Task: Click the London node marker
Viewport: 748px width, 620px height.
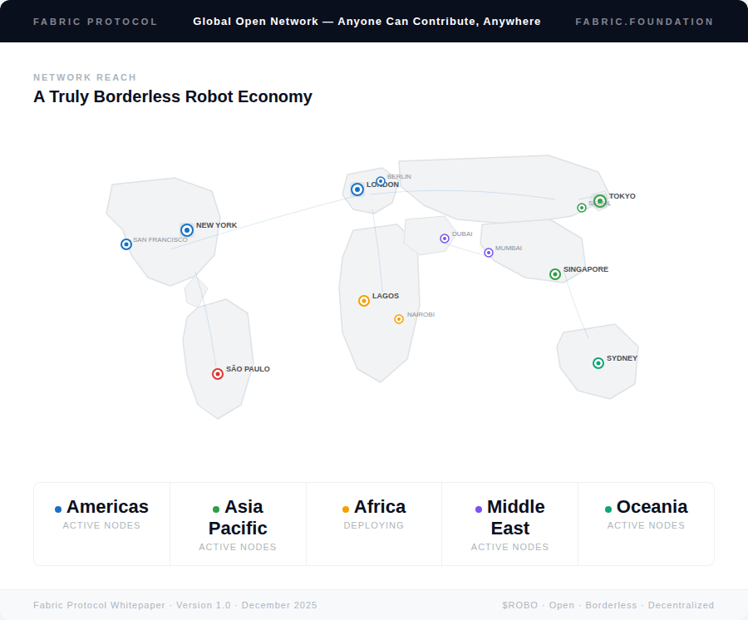Action: tap(357, 189)
